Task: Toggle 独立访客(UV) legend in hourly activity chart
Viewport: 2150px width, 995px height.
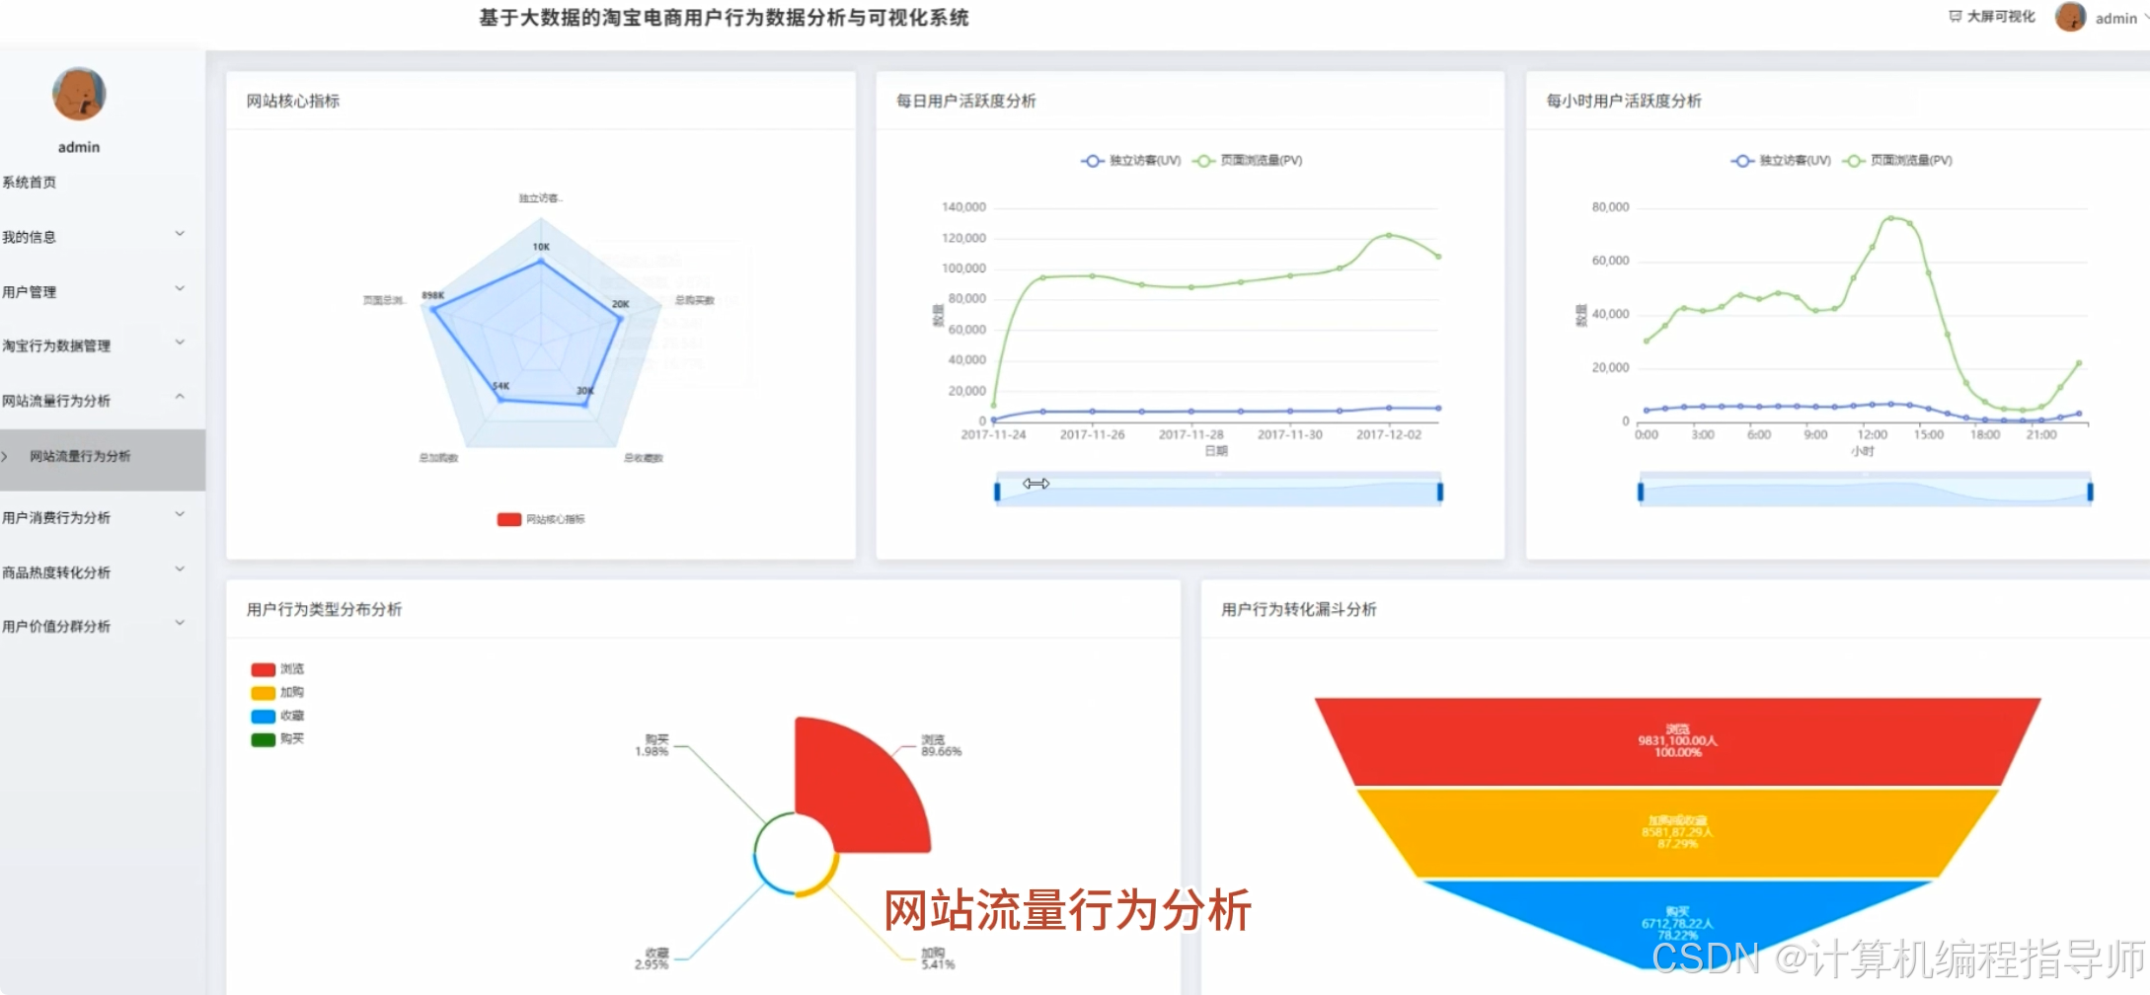Action: [x=1782, y=161]
